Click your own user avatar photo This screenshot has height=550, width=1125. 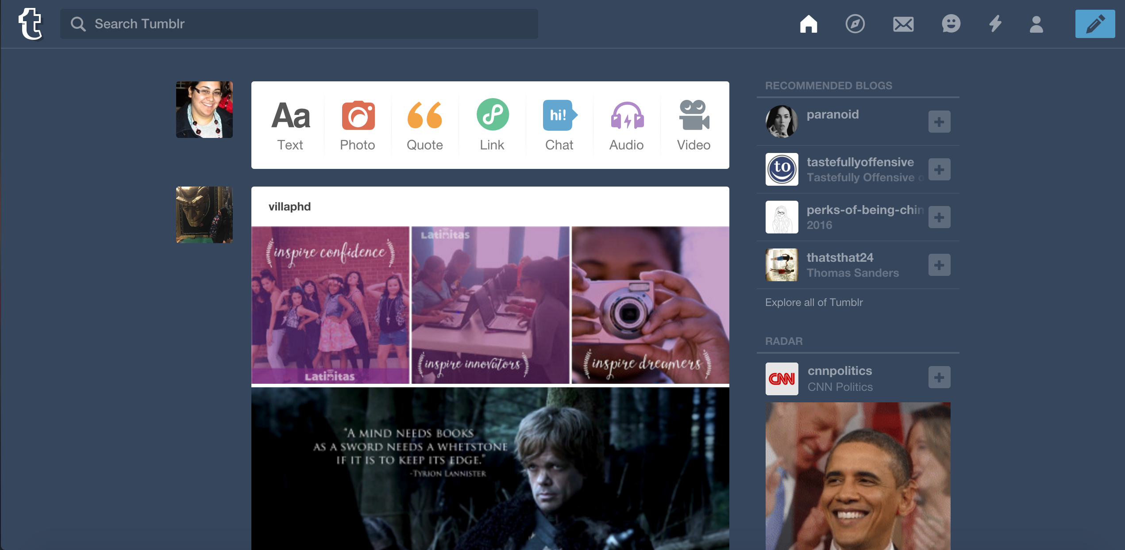tap(204, 110)
